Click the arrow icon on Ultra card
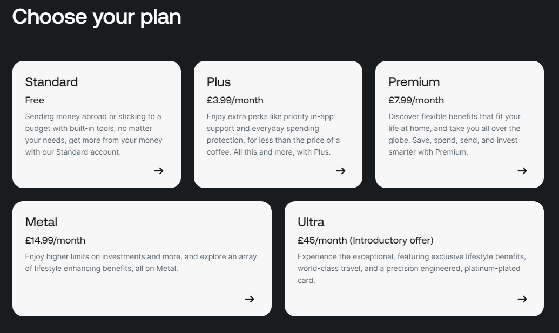 [x=522, y=299]
